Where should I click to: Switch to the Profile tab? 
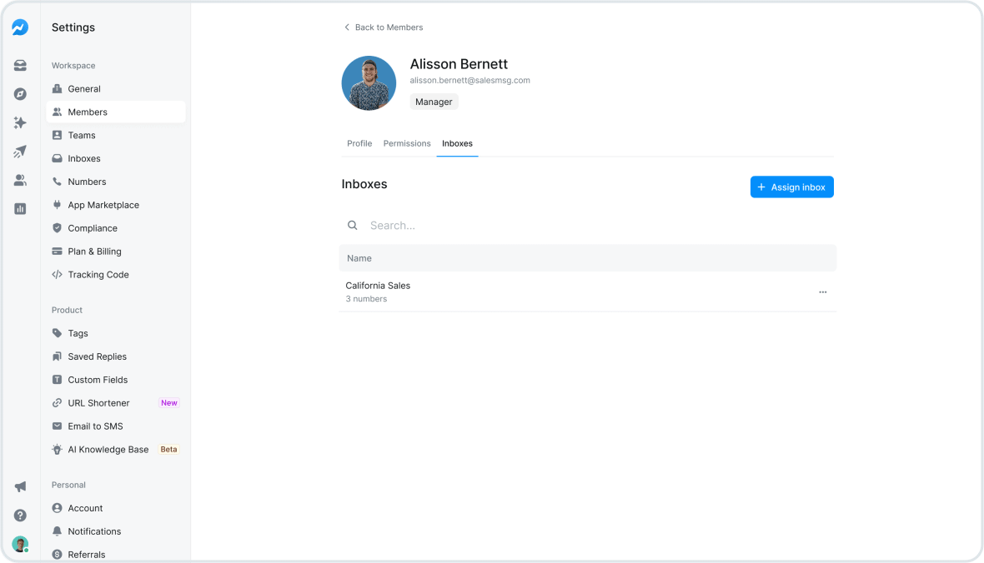click(x=359, y=143)
